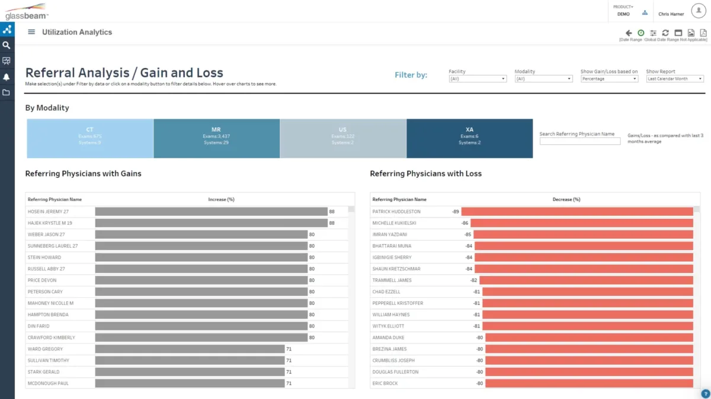Select the MR modality tile
This screenshot has width=711, height=399.
[216, 138]
